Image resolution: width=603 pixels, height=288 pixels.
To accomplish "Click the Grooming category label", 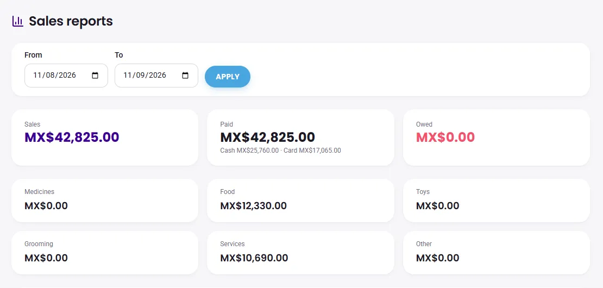I will 39,244.
